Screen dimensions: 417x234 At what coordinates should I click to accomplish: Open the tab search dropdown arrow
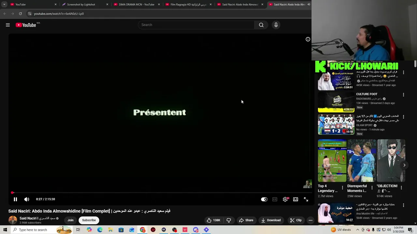pos(4,5)
